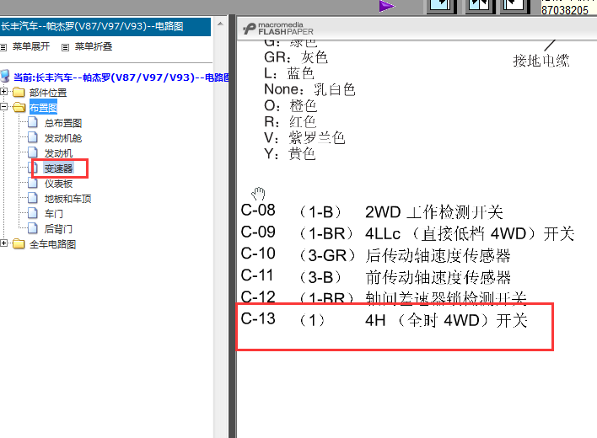Click the number 87038205 in toolbar
This screenshot has width=597, height=438.
565,10
